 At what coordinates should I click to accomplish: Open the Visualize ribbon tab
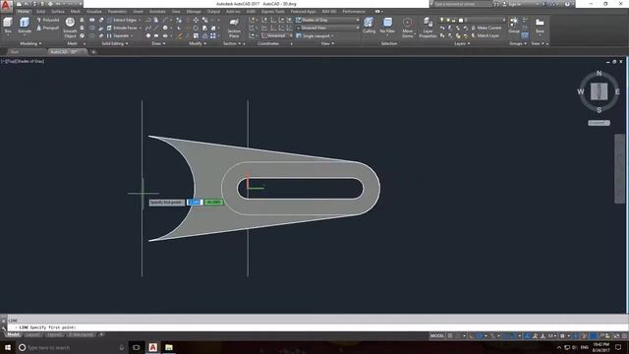click(94, 11)
